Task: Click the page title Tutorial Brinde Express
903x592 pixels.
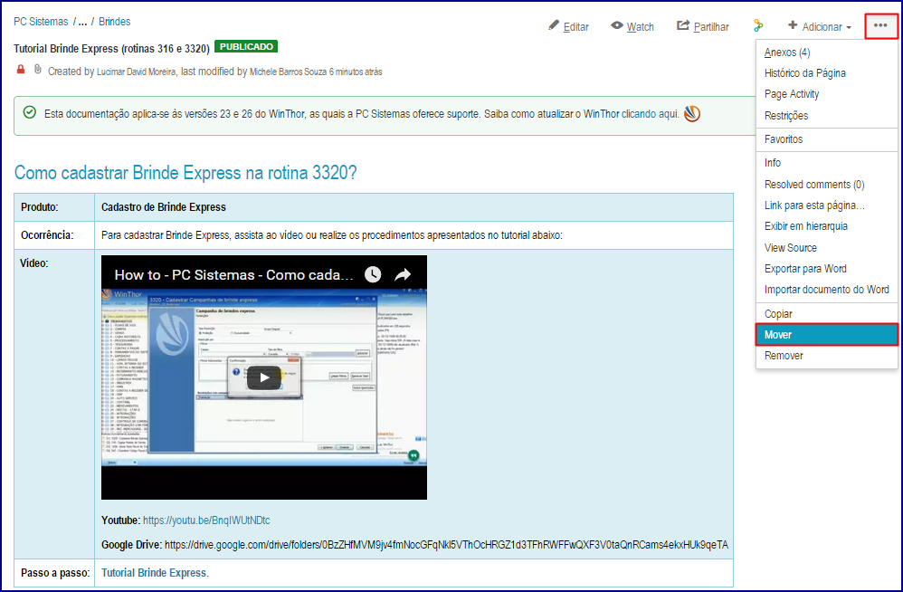Action: [x=111, y=48]
